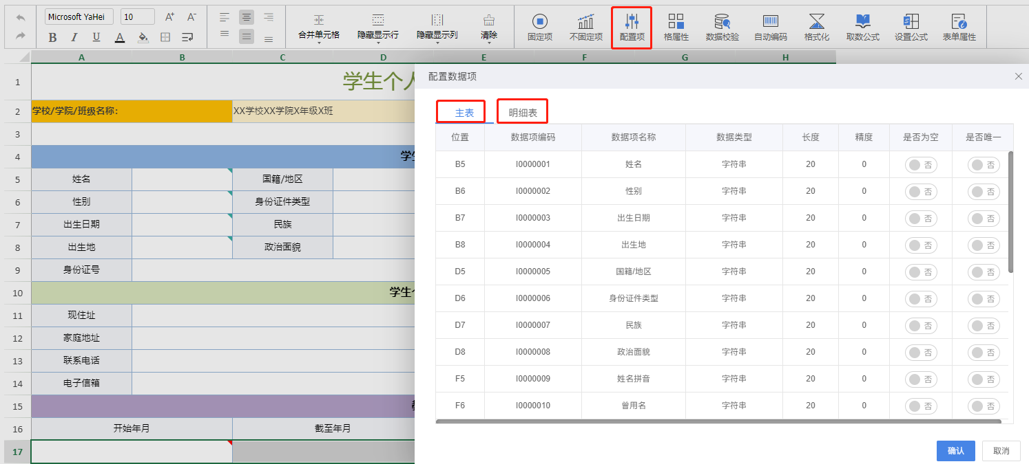Image resolution: width=1029 pixels, height=464 pixels.
Task: Confirm with the 确认 button
Action: pyautogui.click(x=956, y=451)
